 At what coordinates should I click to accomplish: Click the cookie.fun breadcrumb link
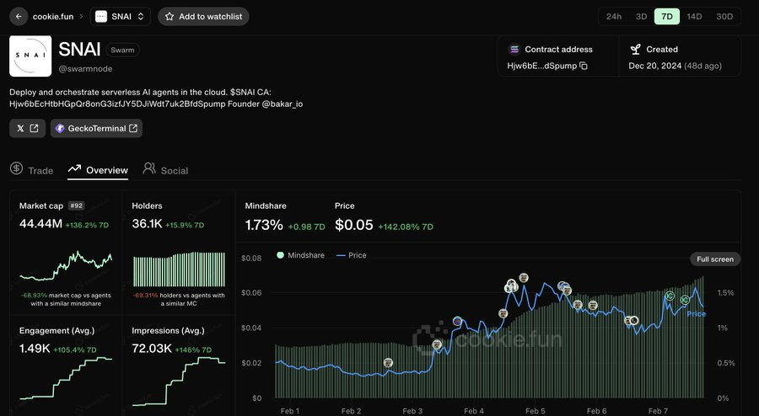[x=54, y=16]
